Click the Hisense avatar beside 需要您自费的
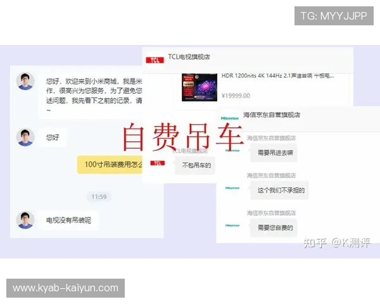Viewport: 380px width, 304px height. 232,225
